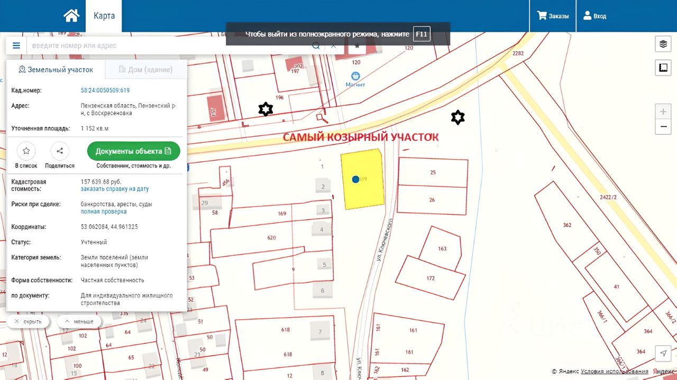
Task: Click parcel number 172 on map
Action: point(431,278)
